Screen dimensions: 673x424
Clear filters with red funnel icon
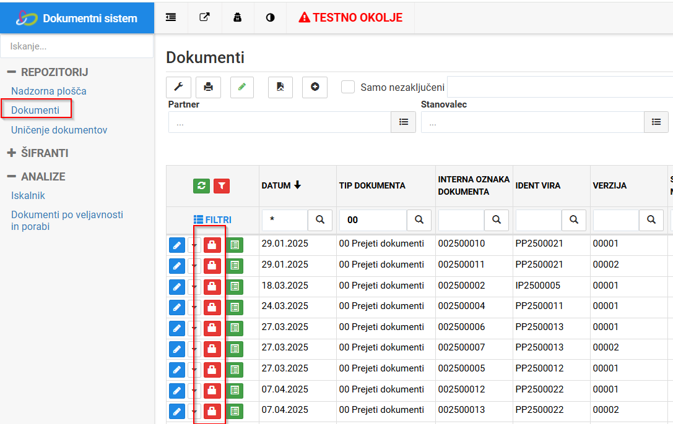pos(222,186)
